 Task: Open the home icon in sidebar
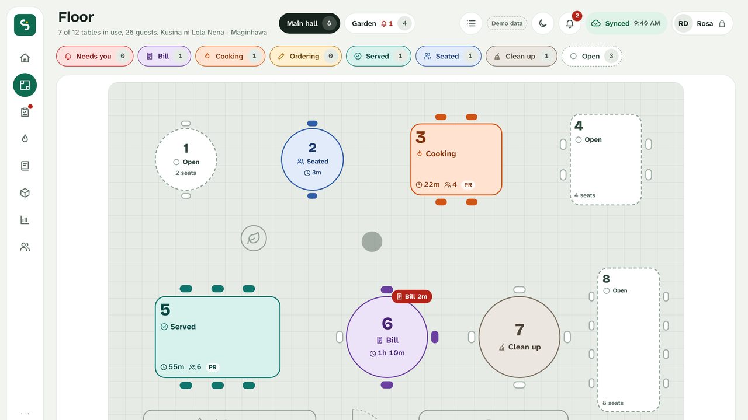25,58
